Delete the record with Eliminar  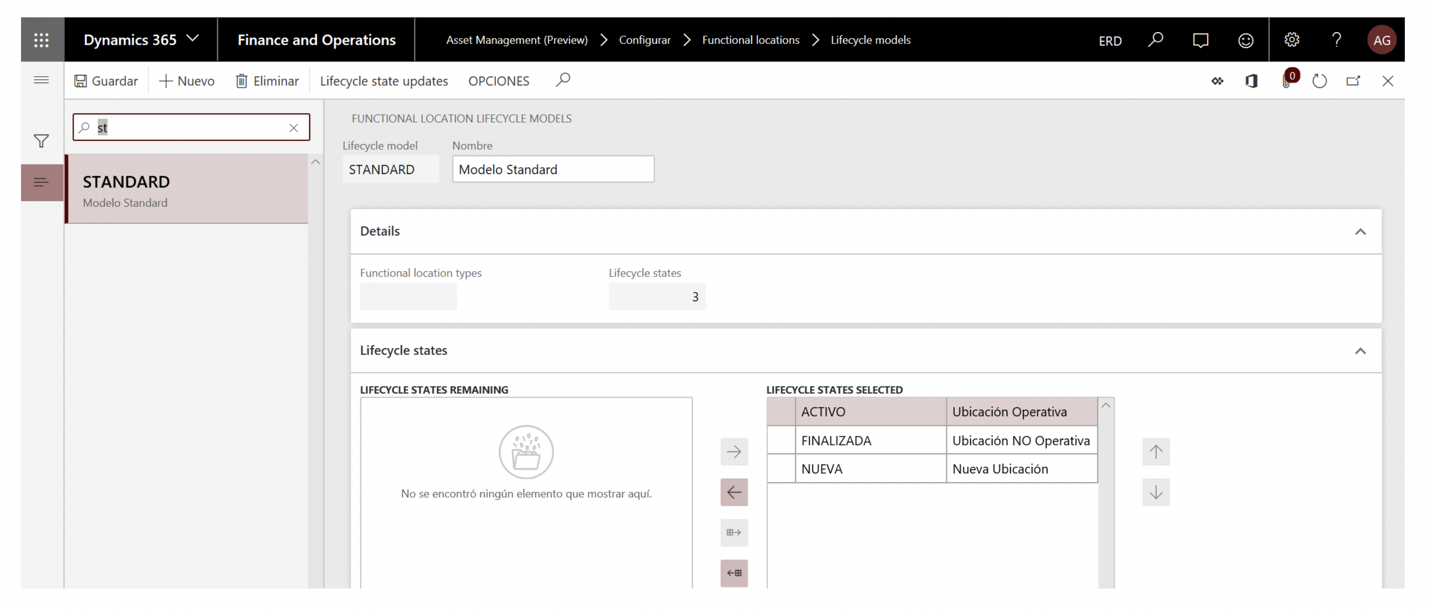point(268,81)
